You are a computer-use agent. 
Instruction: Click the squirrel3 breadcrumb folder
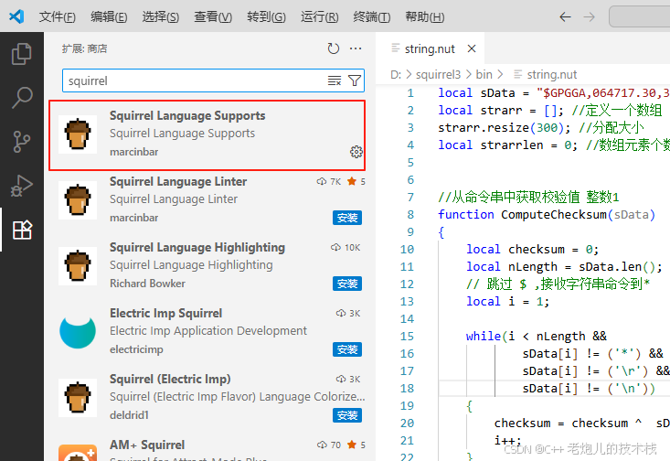(x=438, y=74)
